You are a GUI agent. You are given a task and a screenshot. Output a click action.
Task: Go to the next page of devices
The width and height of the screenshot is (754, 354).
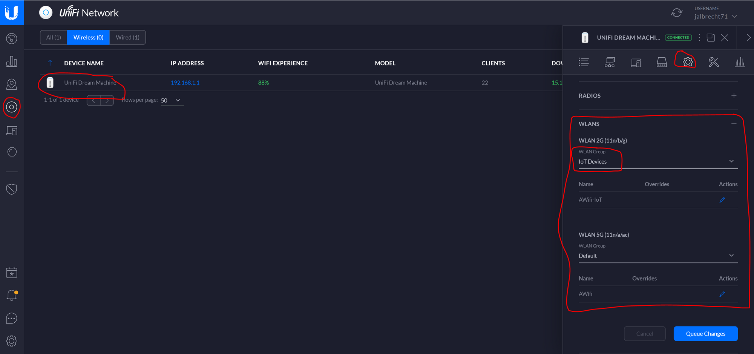tap(107, 100)
